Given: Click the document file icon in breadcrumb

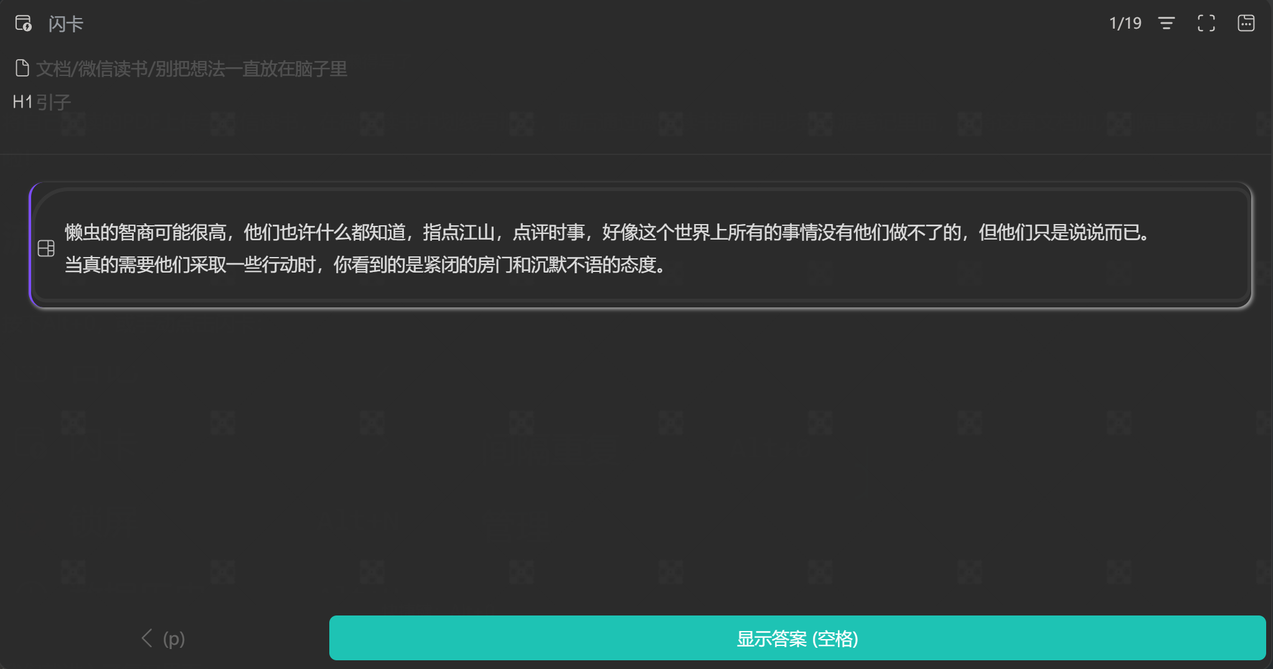Looking at the screenshot, I should [x=22, y=68].
